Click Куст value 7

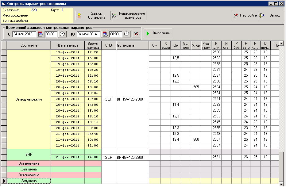62,10
